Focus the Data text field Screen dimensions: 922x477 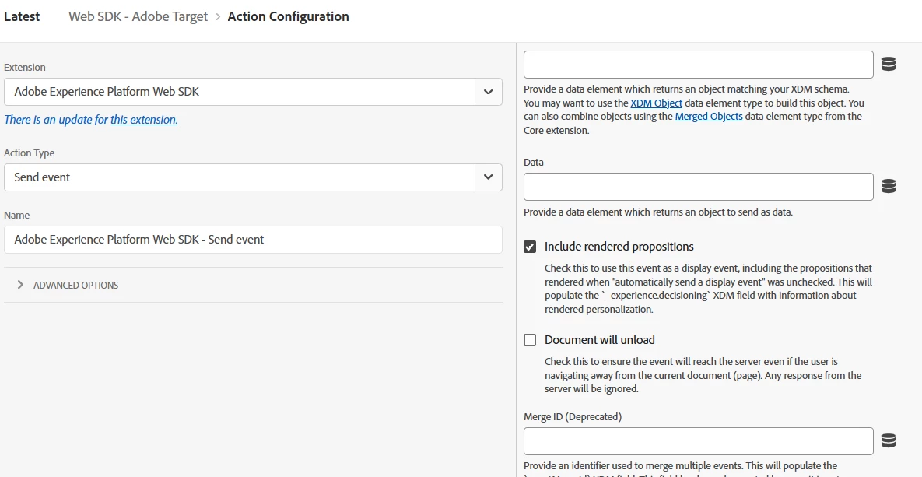pyautogui.click(x=698, y=187)
